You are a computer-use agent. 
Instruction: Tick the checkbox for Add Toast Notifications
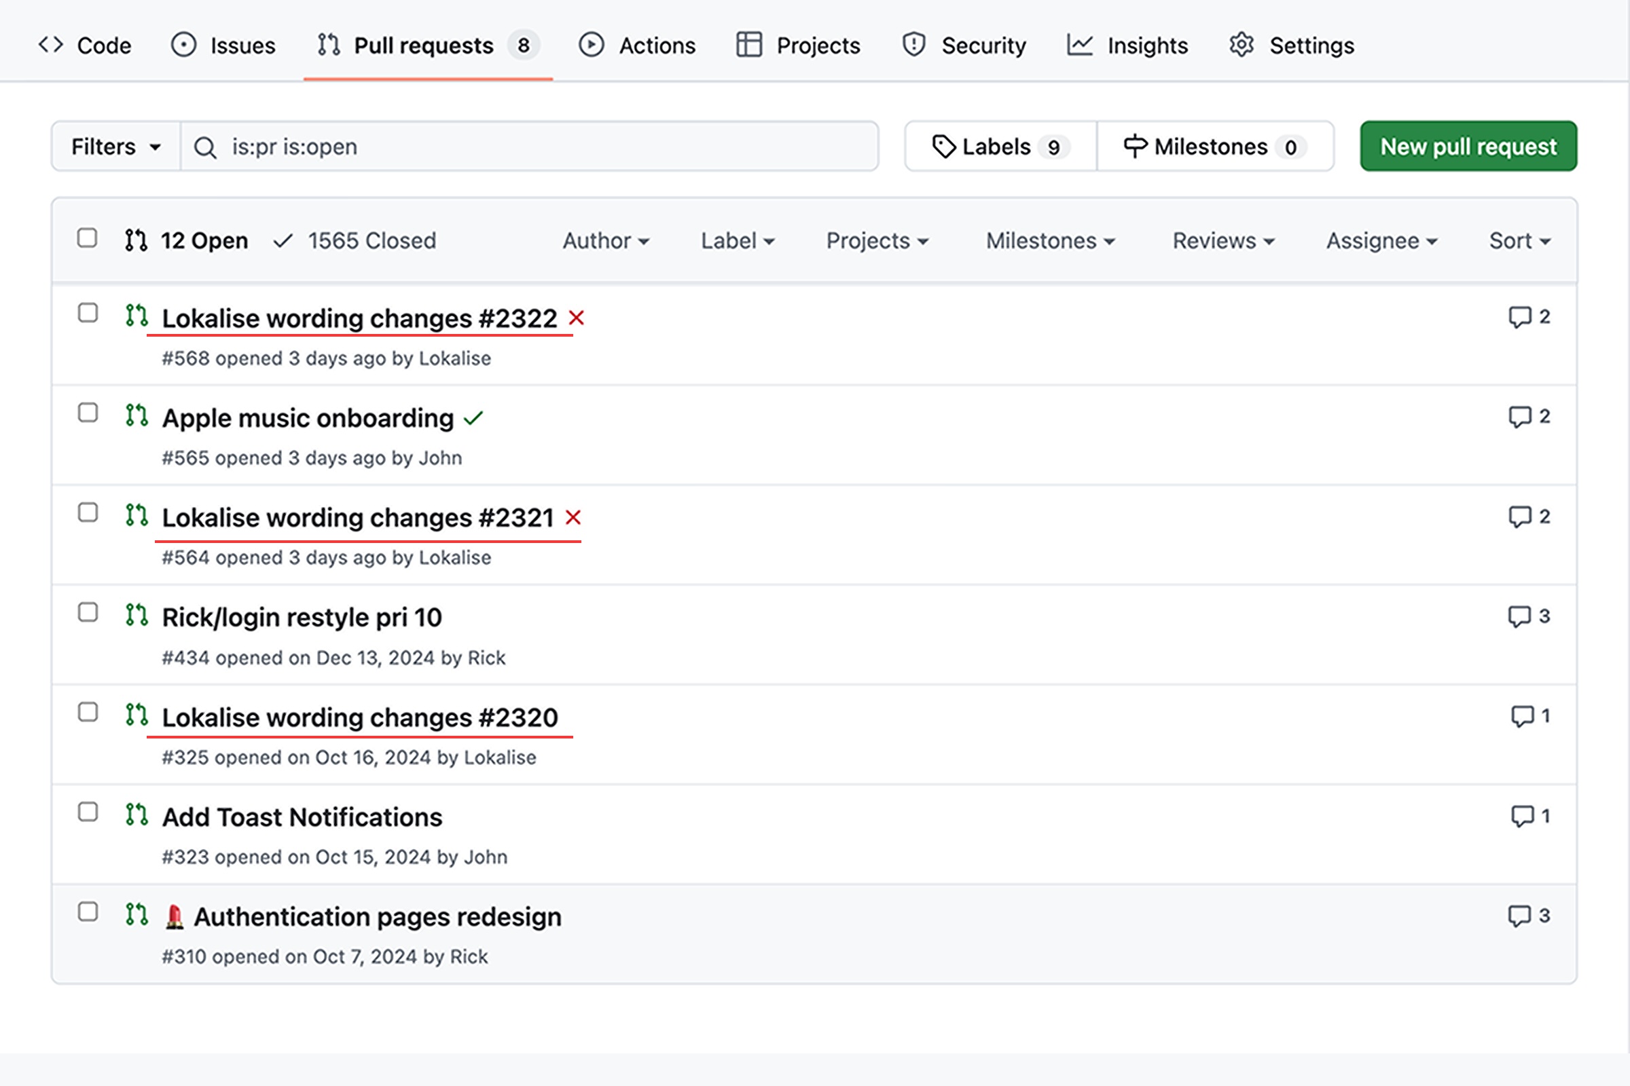(88, 812)
